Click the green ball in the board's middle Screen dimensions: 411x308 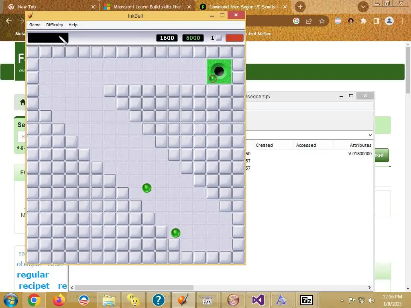[147, 188]
